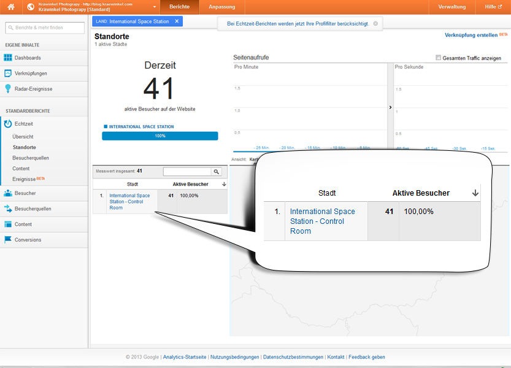Screen dimensions: 511x368
Task: Expand the Conversions report section
Action: pos(44,240)
